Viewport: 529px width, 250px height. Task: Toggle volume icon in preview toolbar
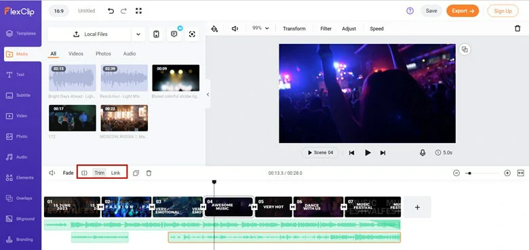(x=235, y=28)
